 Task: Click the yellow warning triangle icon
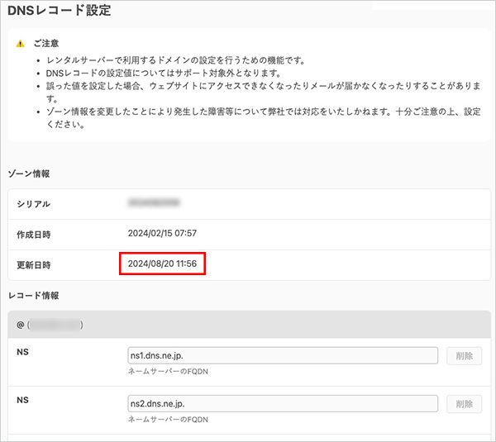[21, 44]
